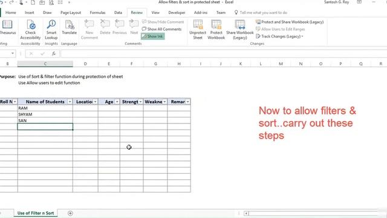Select column M header

point(281,64)
